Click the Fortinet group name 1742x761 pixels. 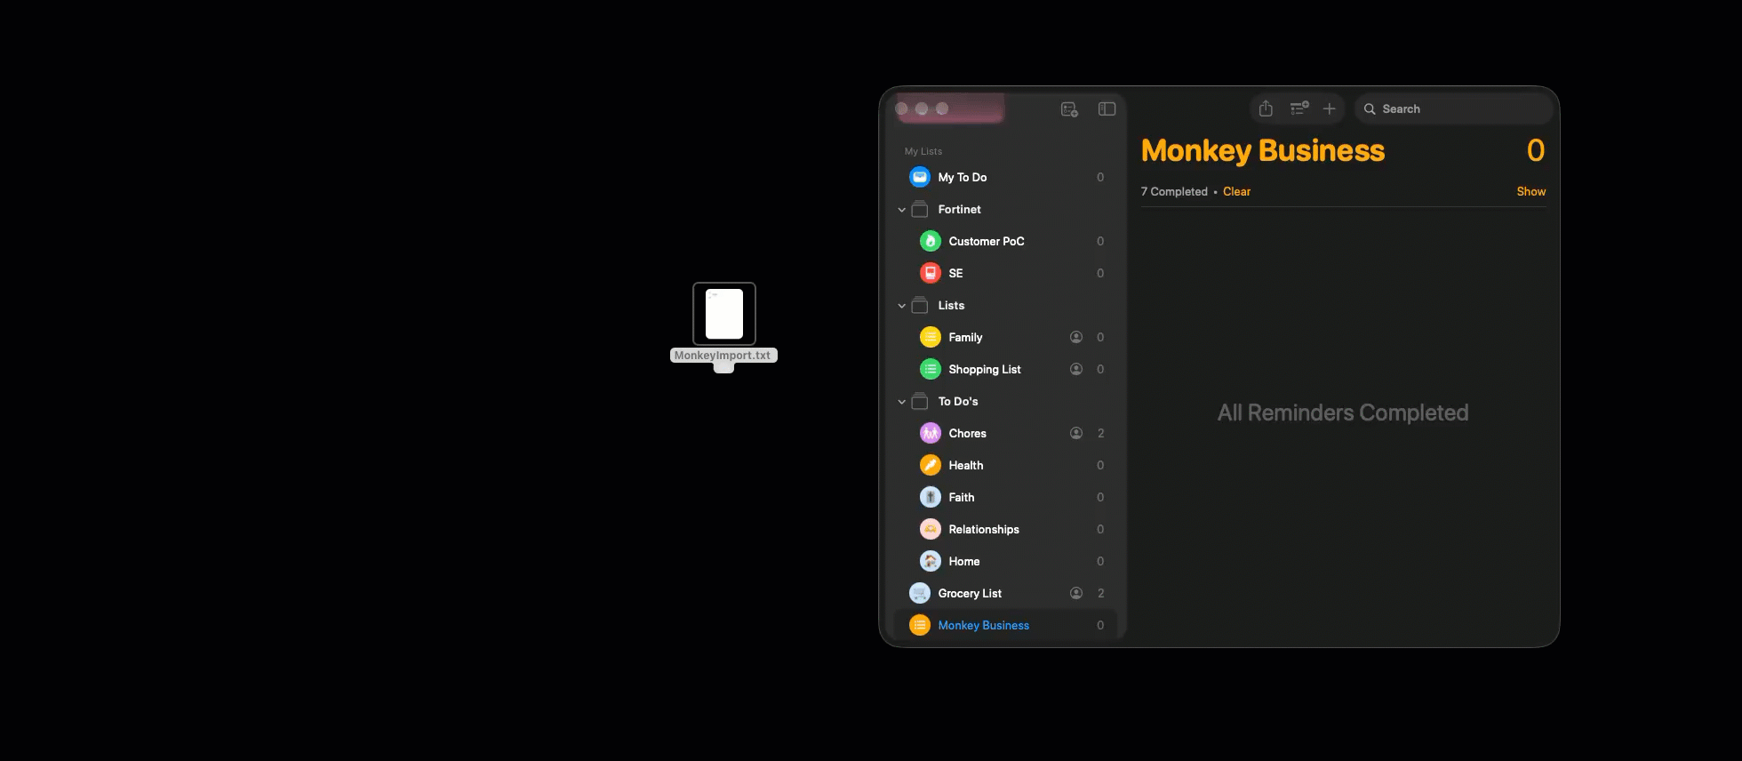point(960,209)
